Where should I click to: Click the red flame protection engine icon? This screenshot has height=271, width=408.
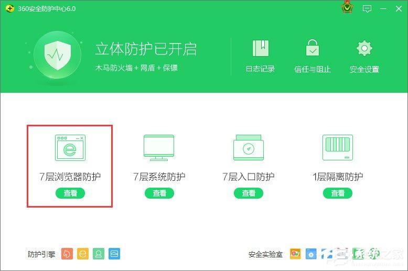tap(67, 254)
